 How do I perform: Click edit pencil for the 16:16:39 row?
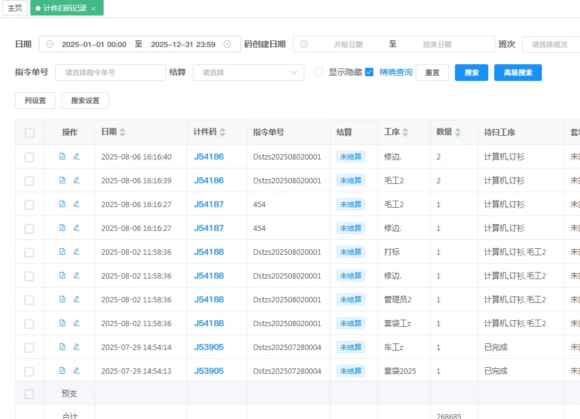pos(77,180)
